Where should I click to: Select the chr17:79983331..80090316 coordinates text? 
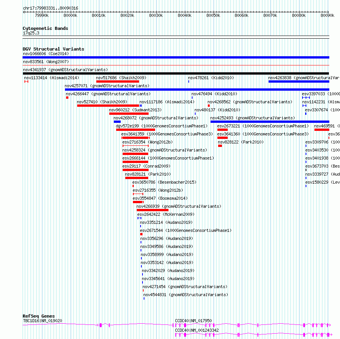(50, 8)
